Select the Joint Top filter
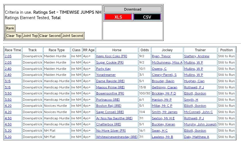 (30, 36)
